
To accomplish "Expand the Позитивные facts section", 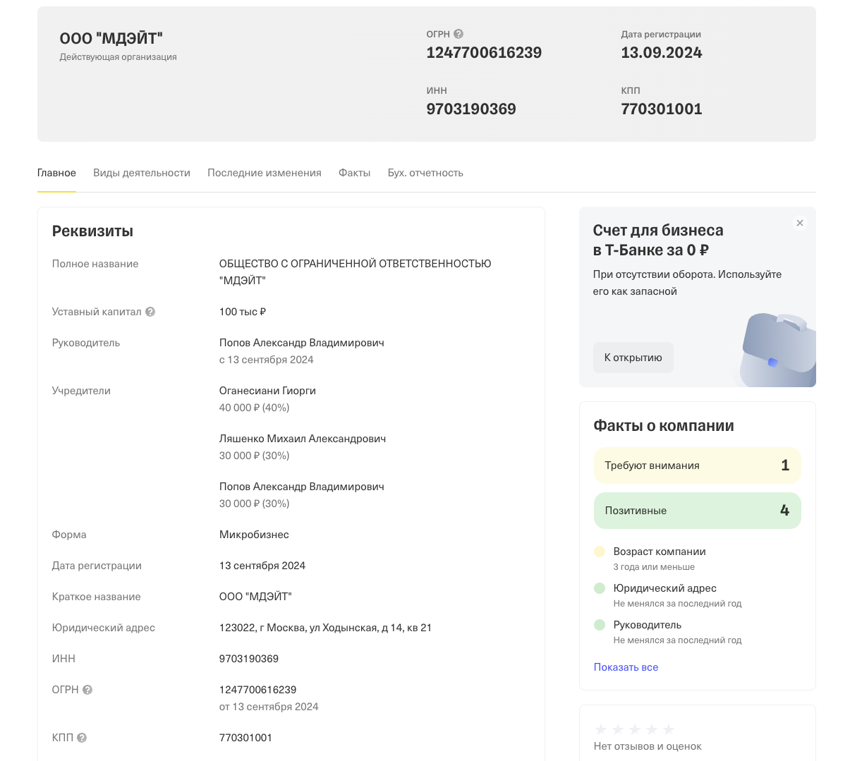I will (697, 510).
